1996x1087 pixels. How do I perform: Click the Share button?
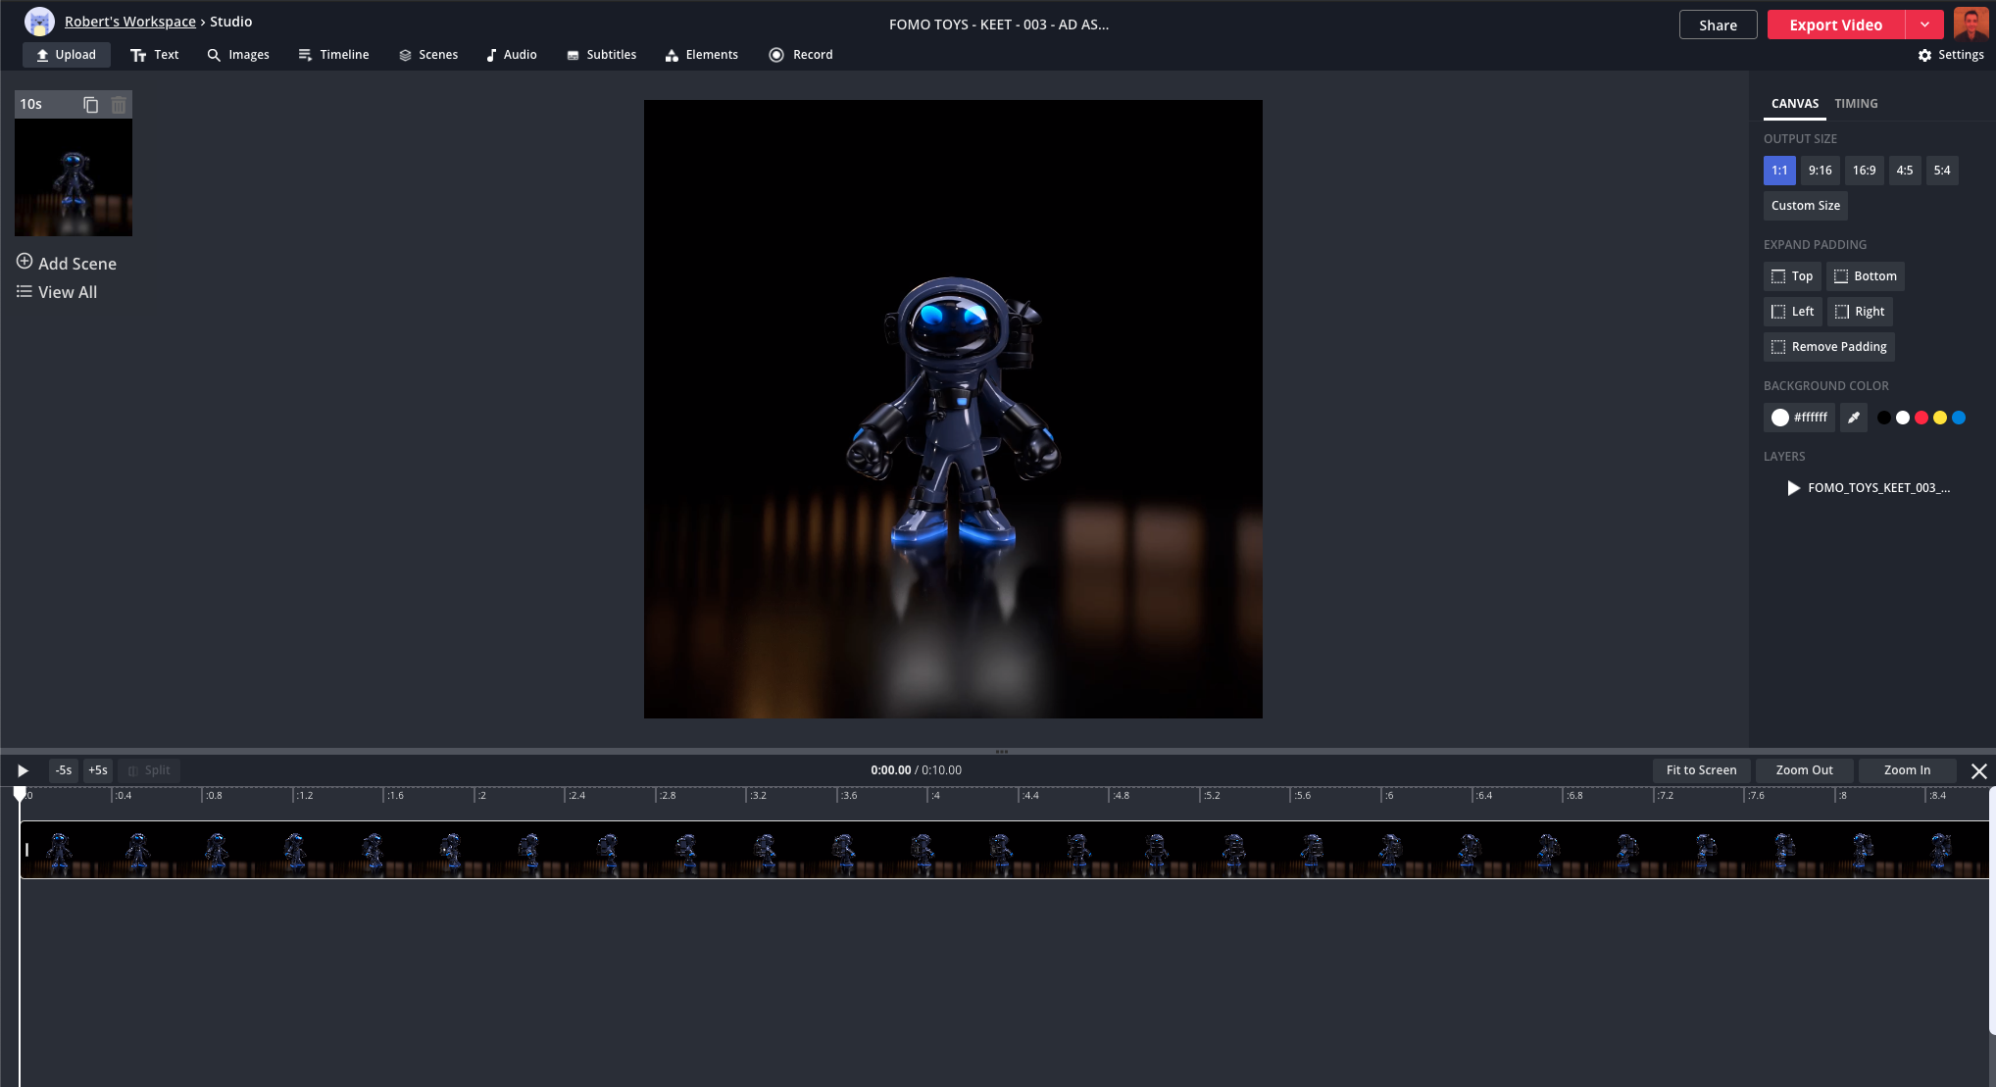pyautogui.click(x=1718, y=25)
